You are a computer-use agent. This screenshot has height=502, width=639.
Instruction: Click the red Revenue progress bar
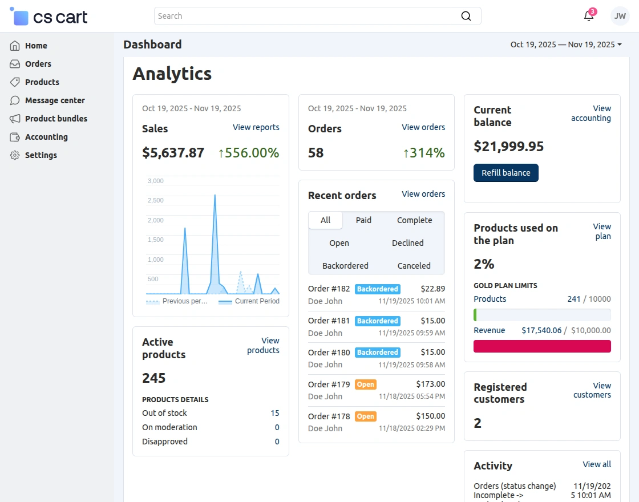click(x=542, y=346)
